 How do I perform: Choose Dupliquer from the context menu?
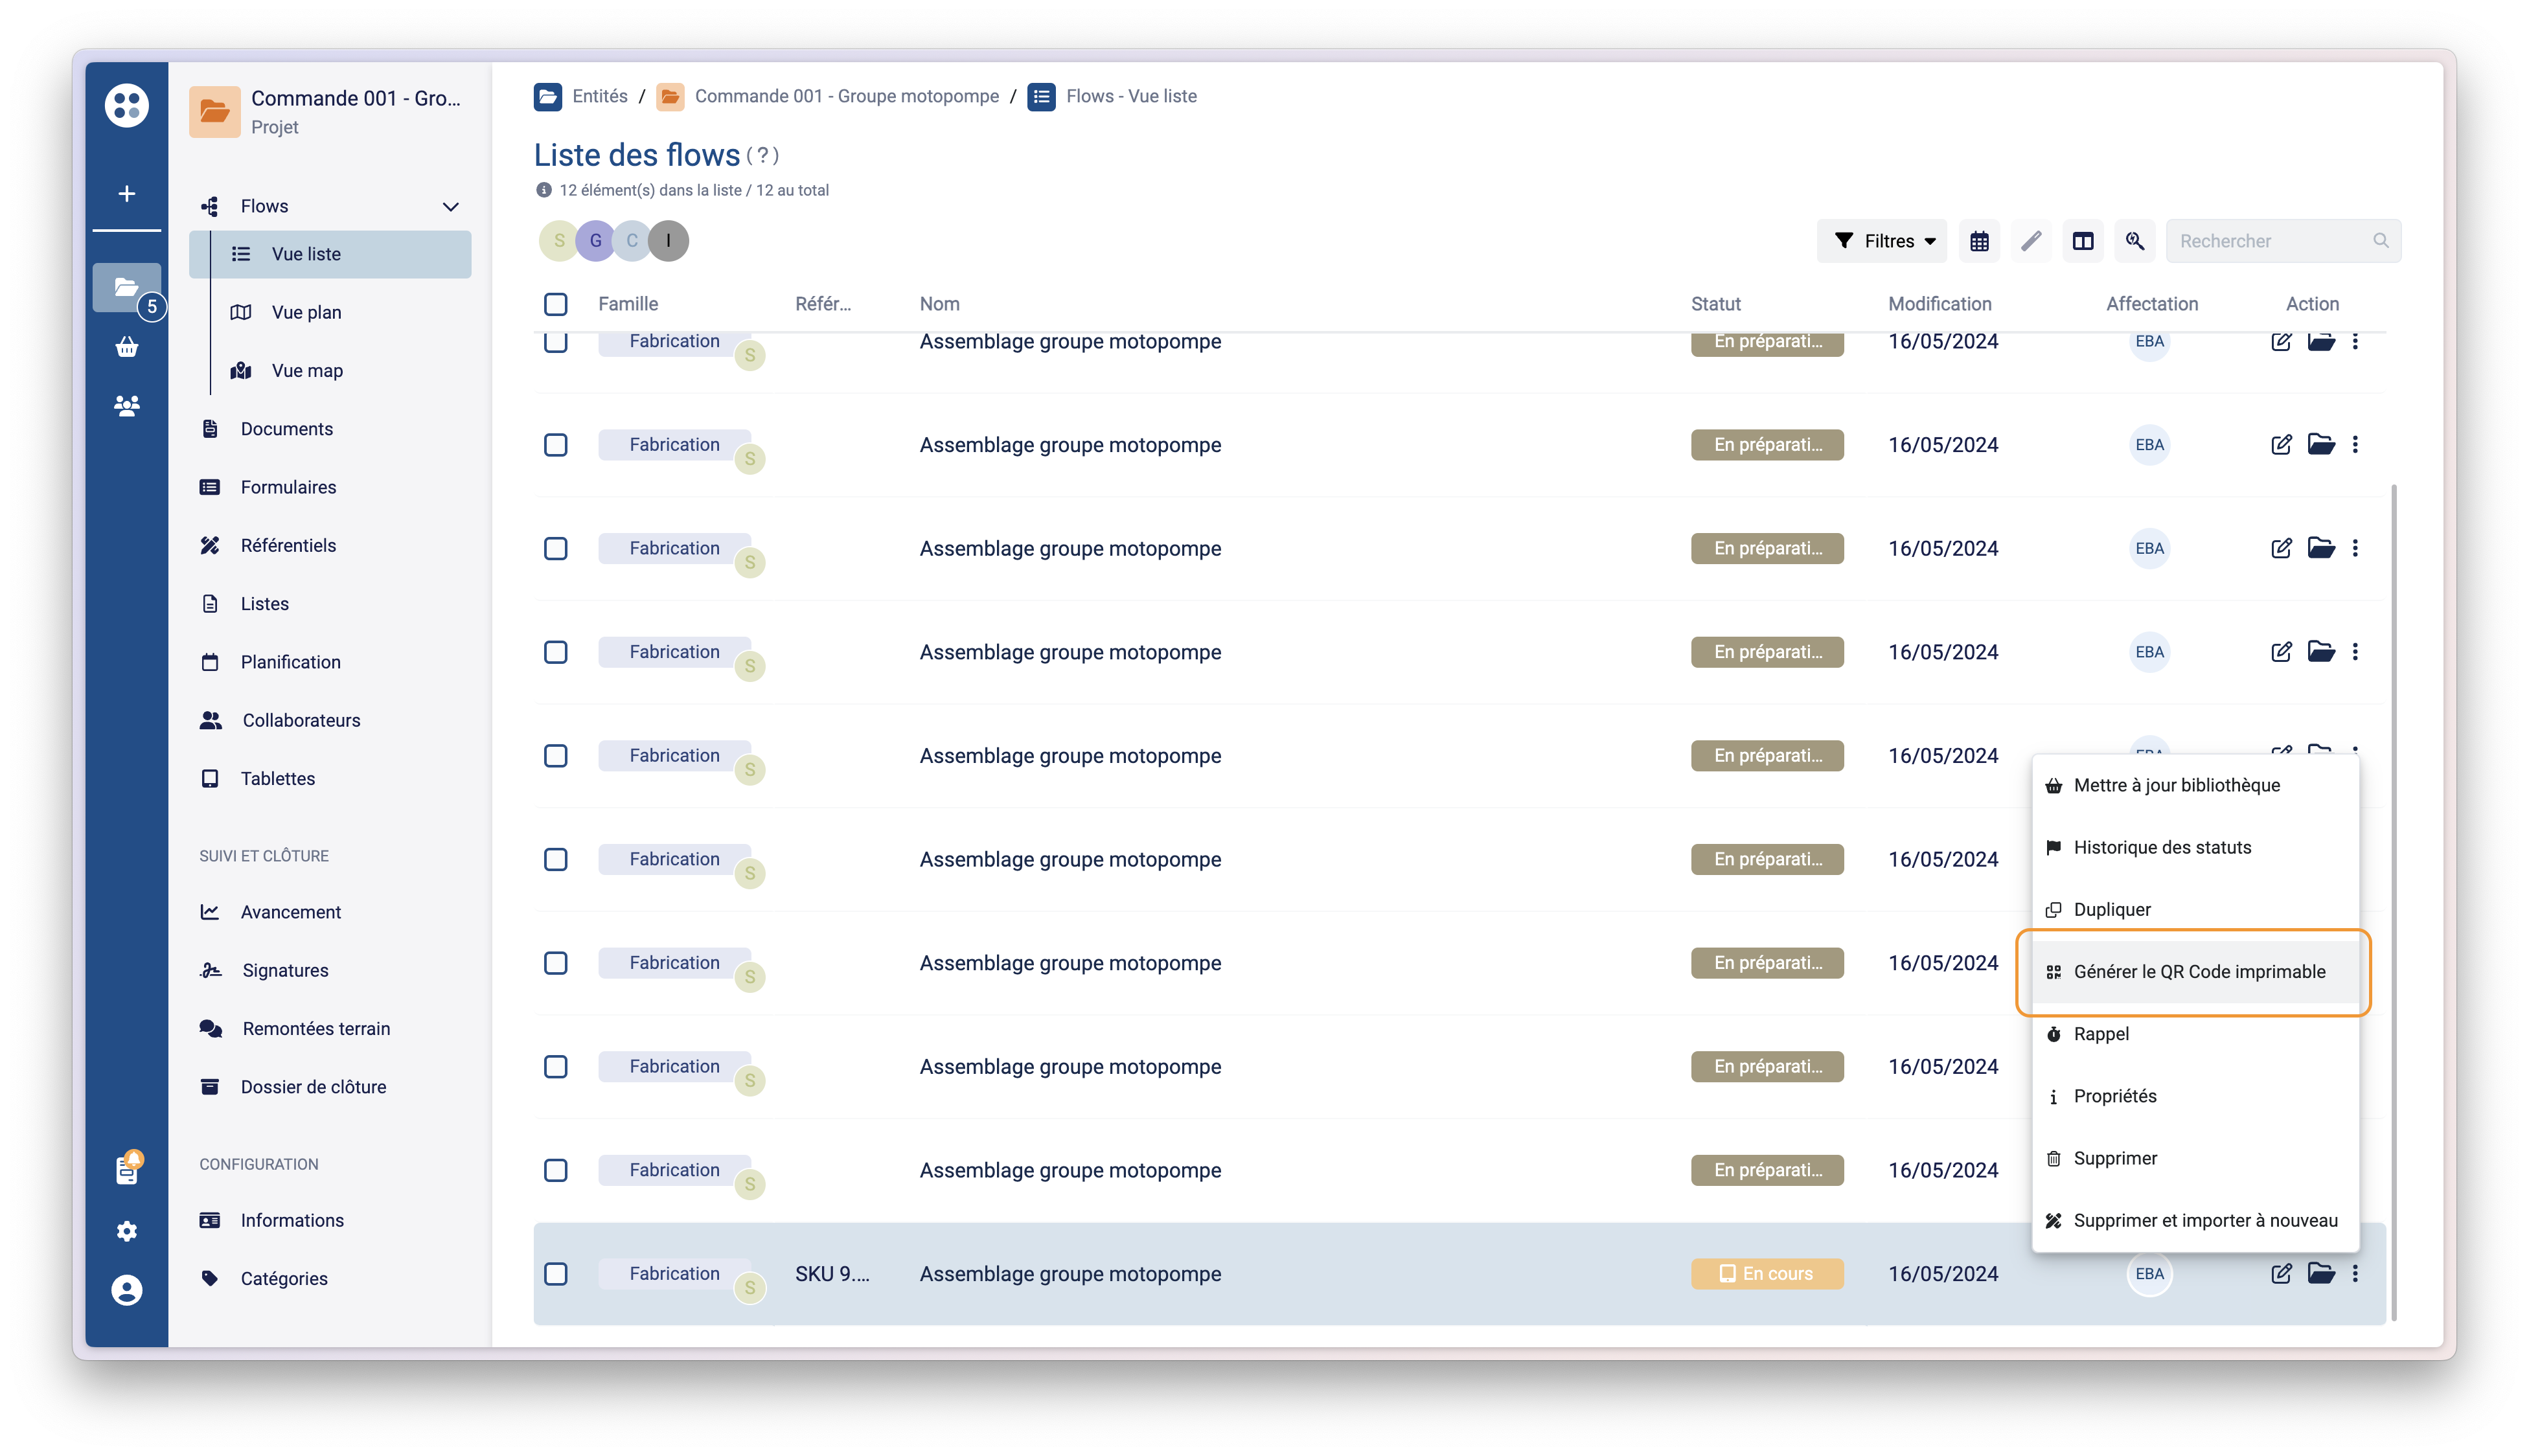[2111, 909]
